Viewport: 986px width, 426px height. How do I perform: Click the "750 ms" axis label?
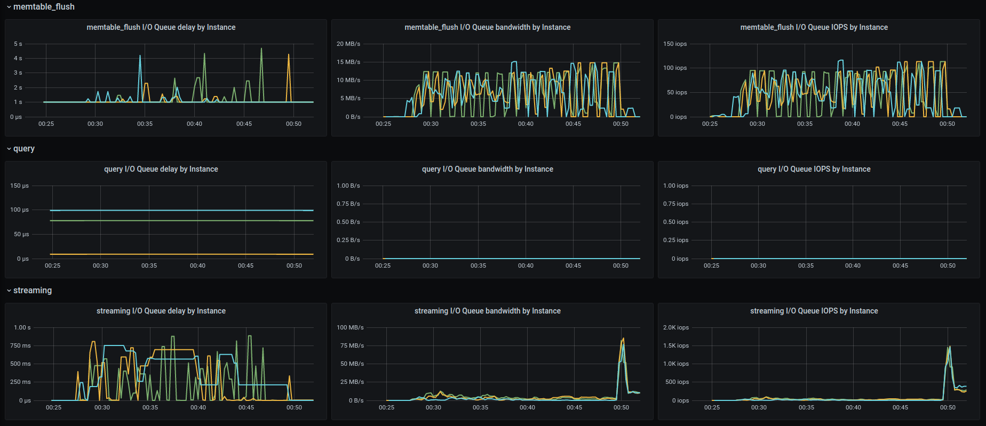pyautogui.click(x=20, y=345)
